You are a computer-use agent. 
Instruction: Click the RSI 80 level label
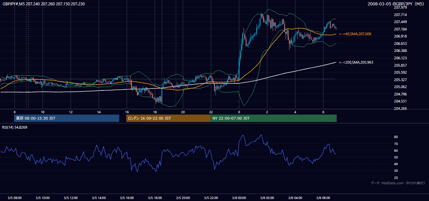pos(396,137)
